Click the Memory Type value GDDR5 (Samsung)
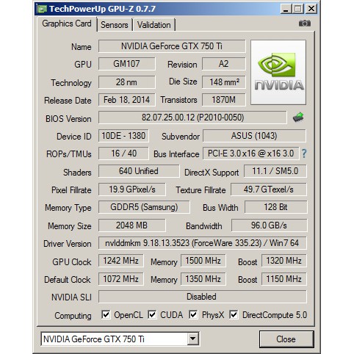Screen dimensions: 354x354 coord(144,207)
